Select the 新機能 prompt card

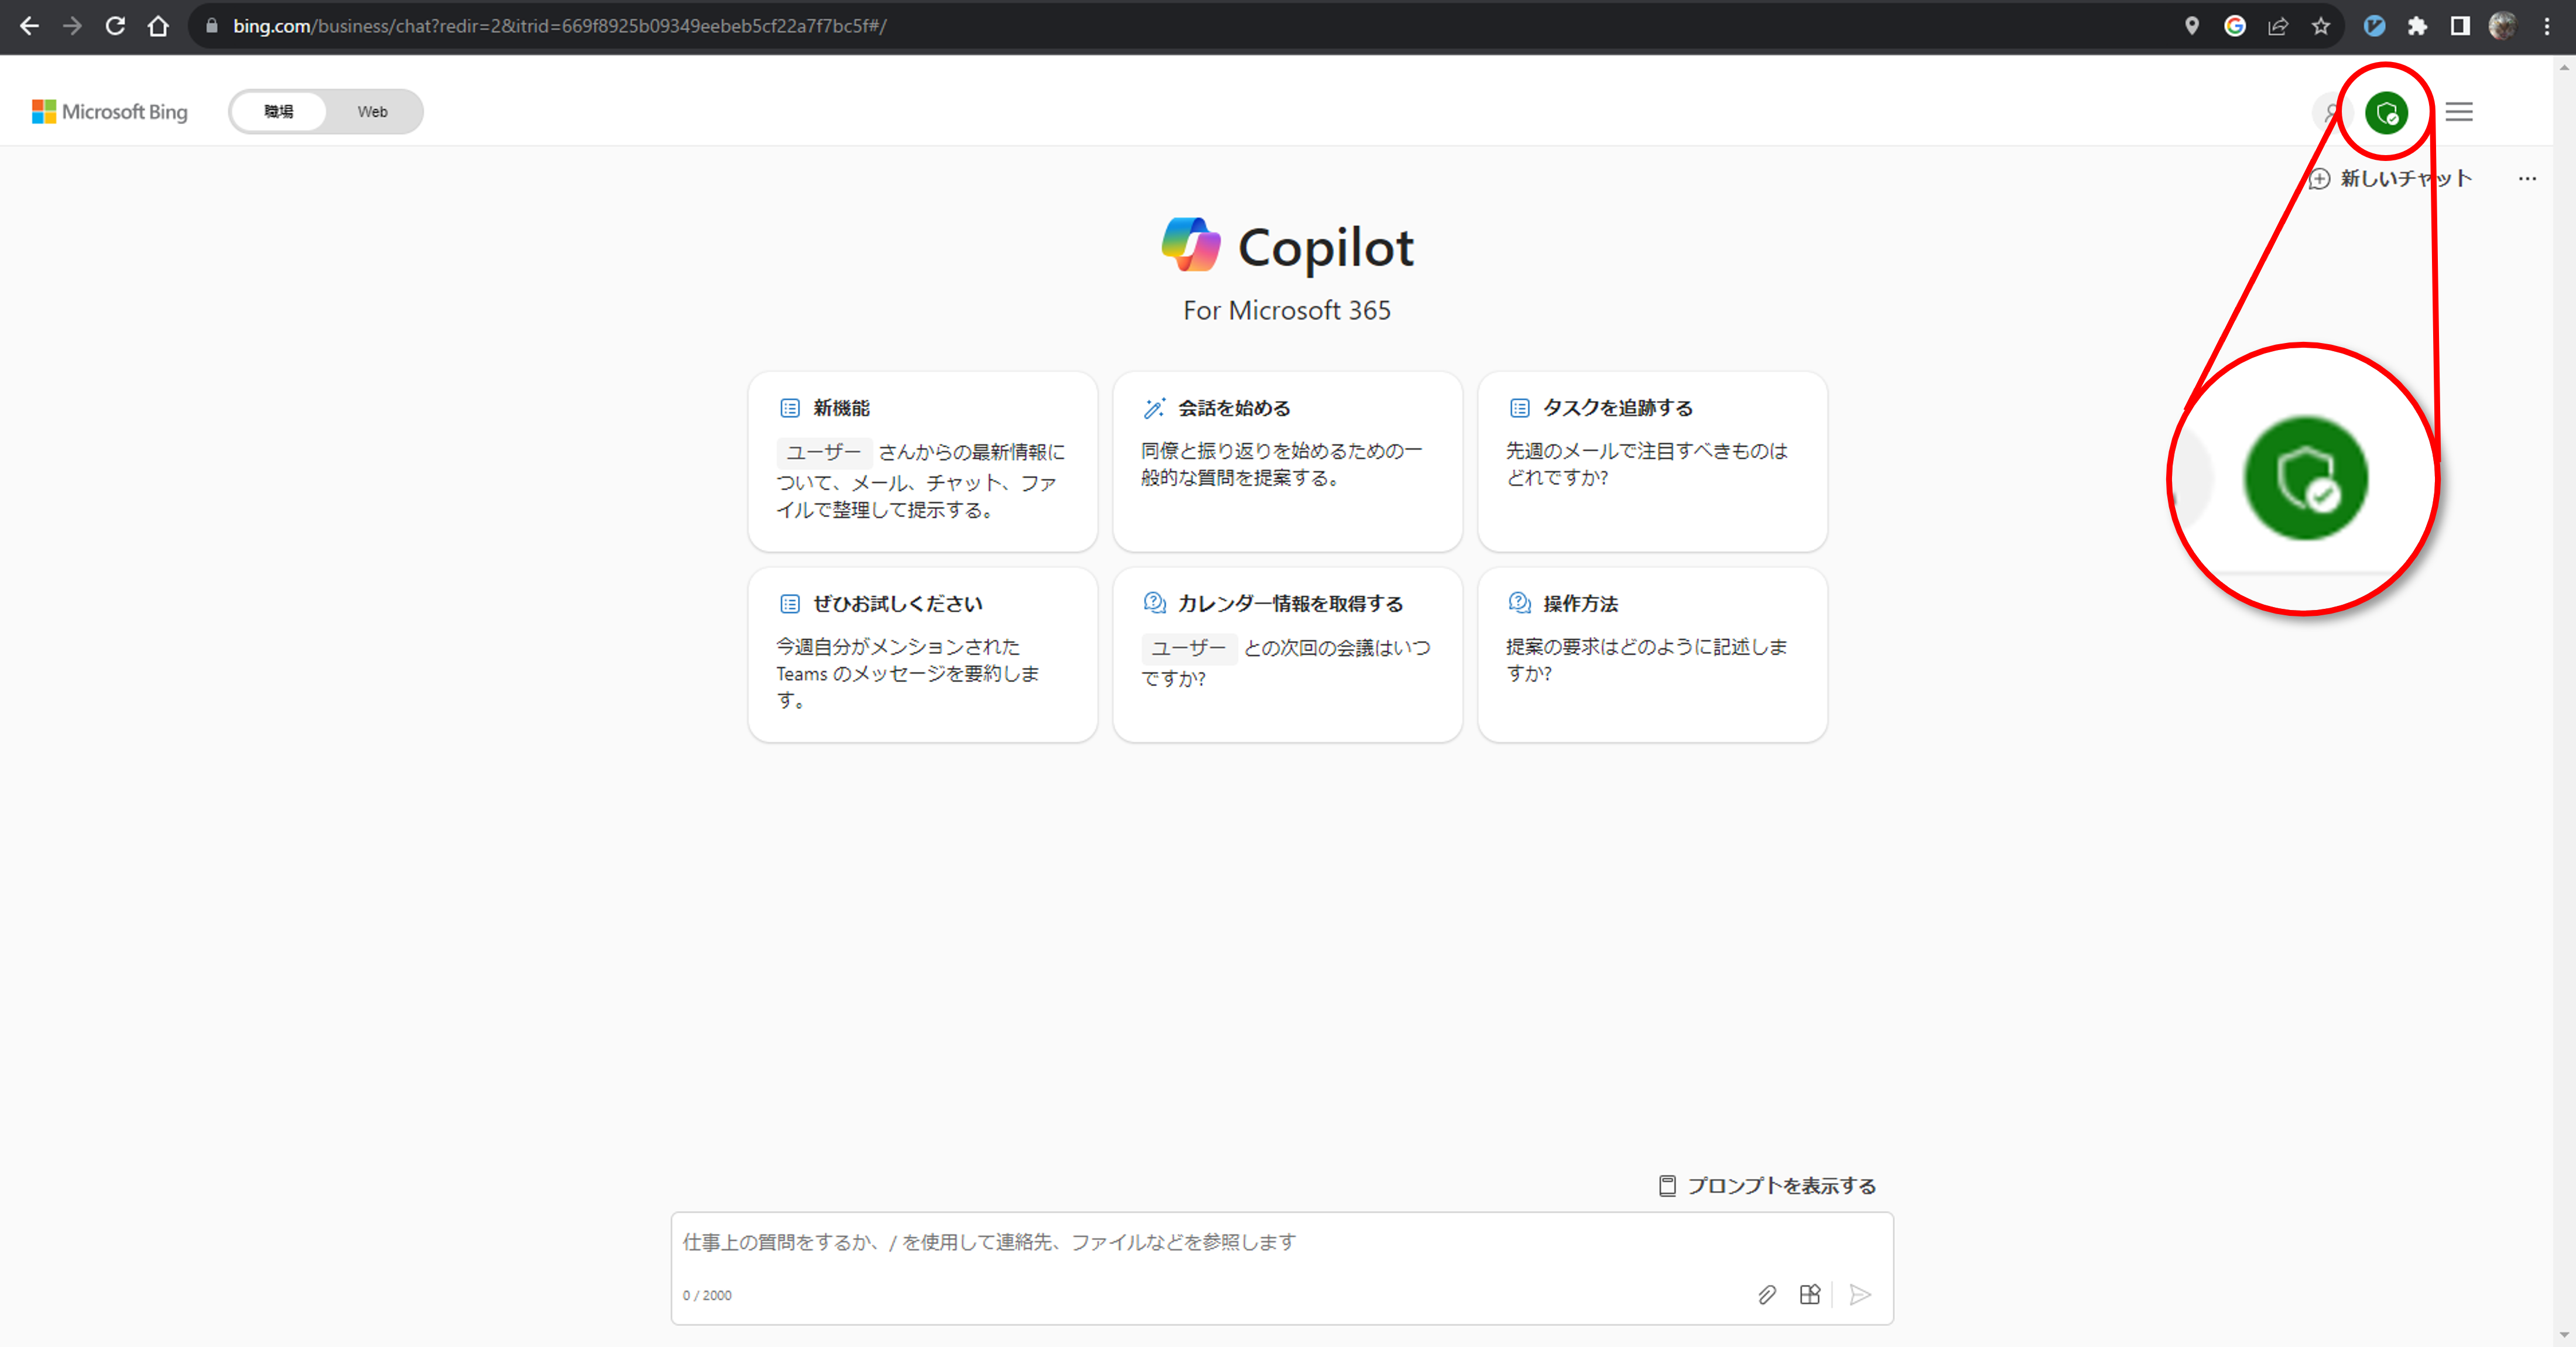pos(922,461)
